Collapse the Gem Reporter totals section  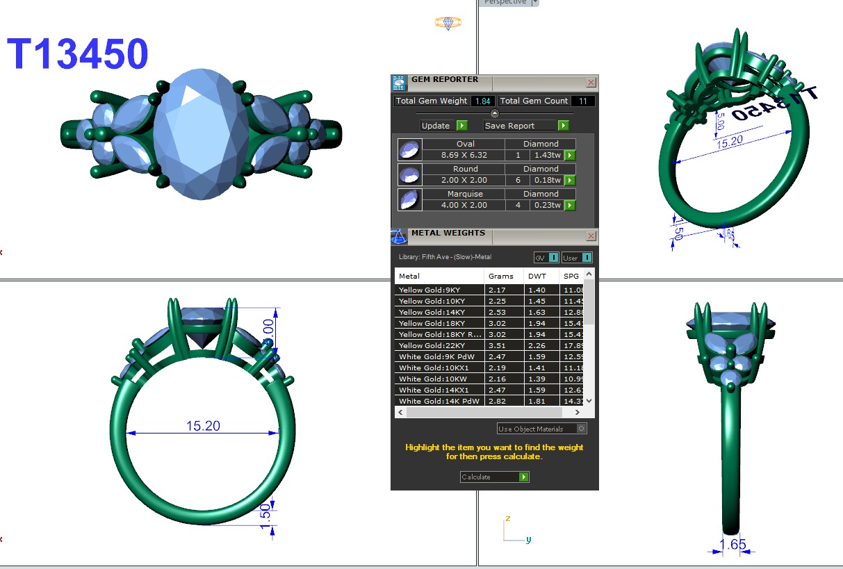495,113
